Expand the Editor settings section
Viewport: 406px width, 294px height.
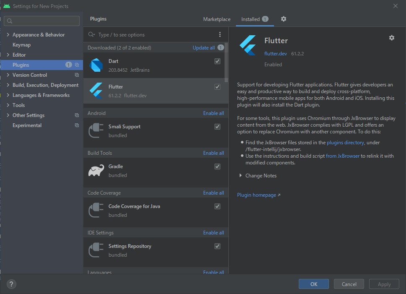[8, 55]
